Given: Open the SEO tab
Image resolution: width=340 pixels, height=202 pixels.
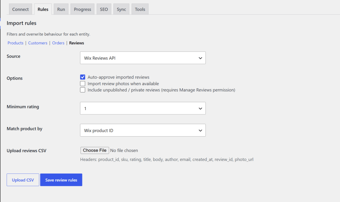Looking at the screenshot, I should click(104, 9).
